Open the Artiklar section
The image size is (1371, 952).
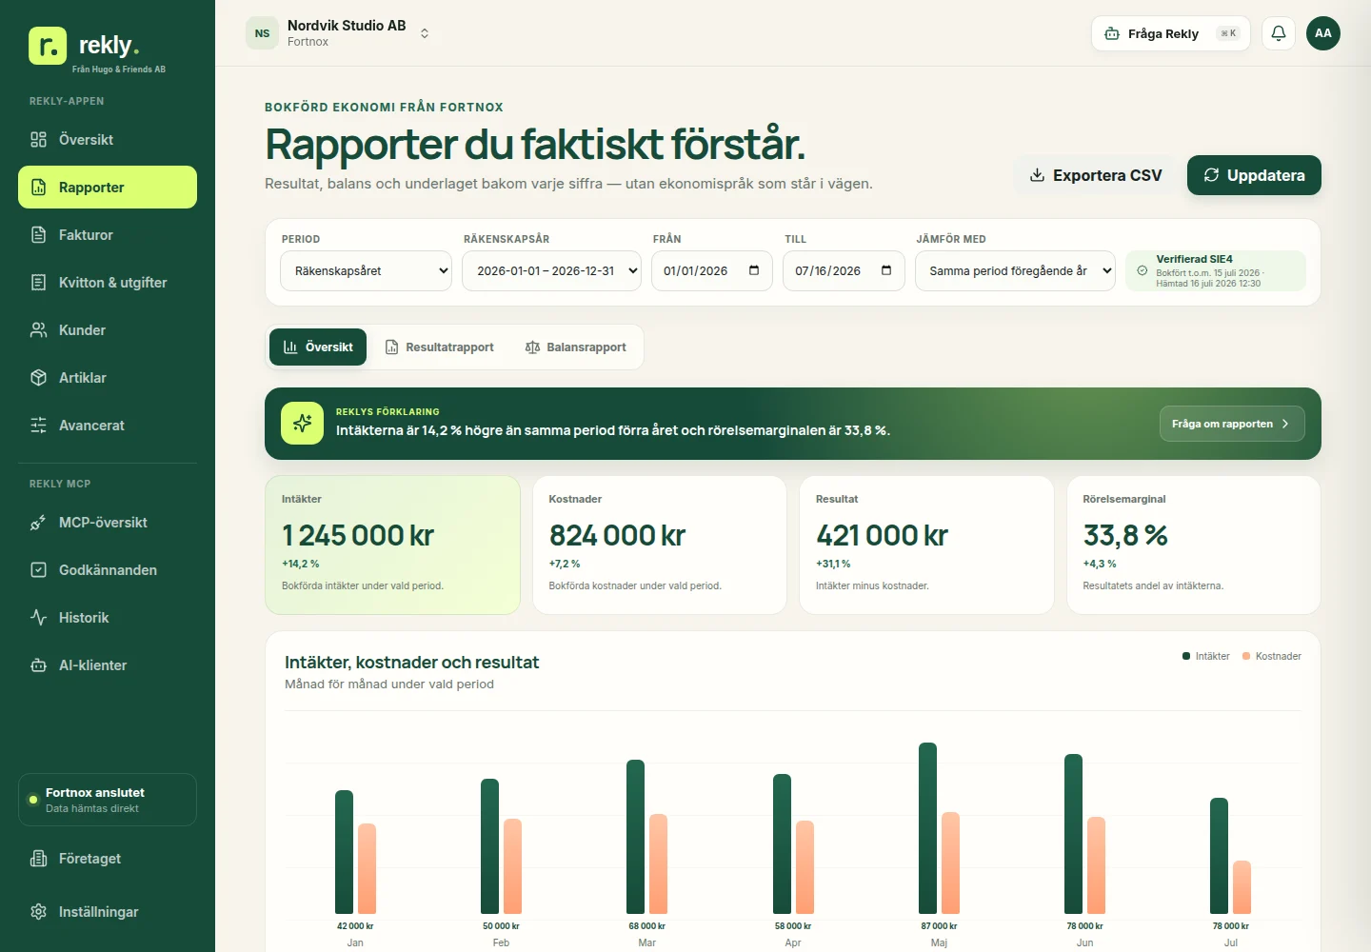point(108,378)
